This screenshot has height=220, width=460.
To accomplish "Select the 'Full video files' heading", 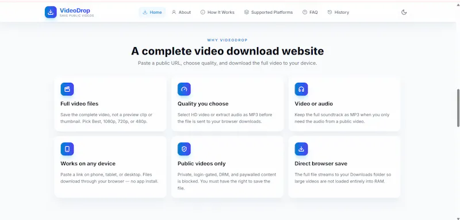I will (79, 104).
